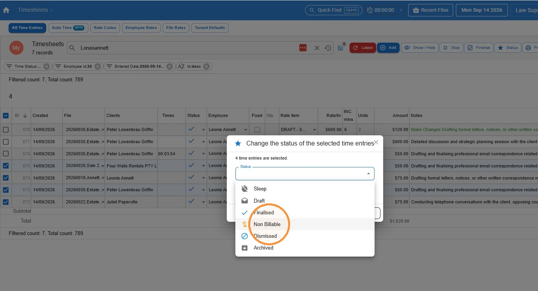Open the search history clock icon
Screen dimensions: 538x291
[328, 48]
